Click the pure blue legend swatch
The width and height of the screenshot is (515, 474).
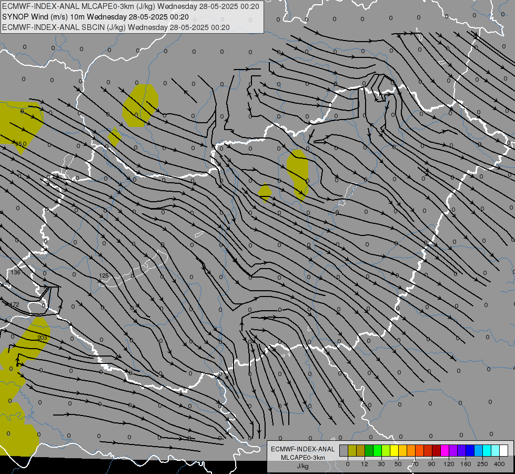click(470, 450)
